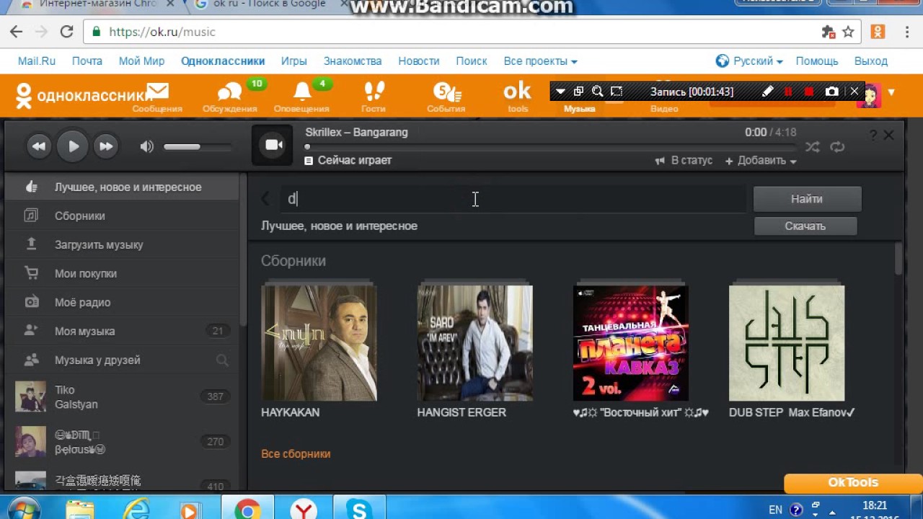The width and height of the screenshot is (923, 519).
Task: Open the Добавить dropdown
Action: (761, 160)
